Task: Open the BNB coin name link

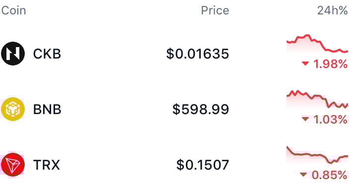Action: [47, 110]
